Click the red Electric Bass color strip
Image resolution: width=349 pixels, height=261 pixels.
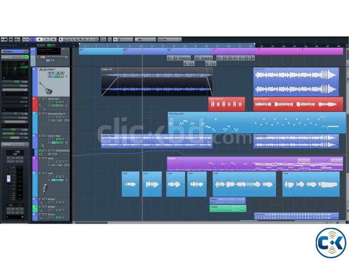click(35, 104)
